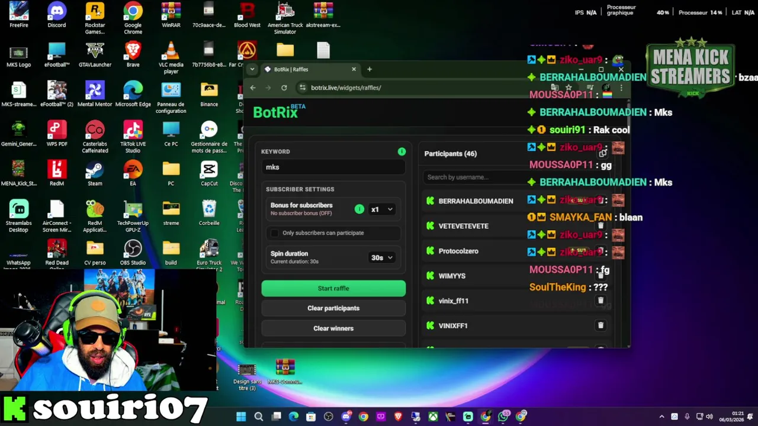This screenshot has height=426, width=758.
Task: Expand the Chrome tab search dropdown
Action: point(252,69)
